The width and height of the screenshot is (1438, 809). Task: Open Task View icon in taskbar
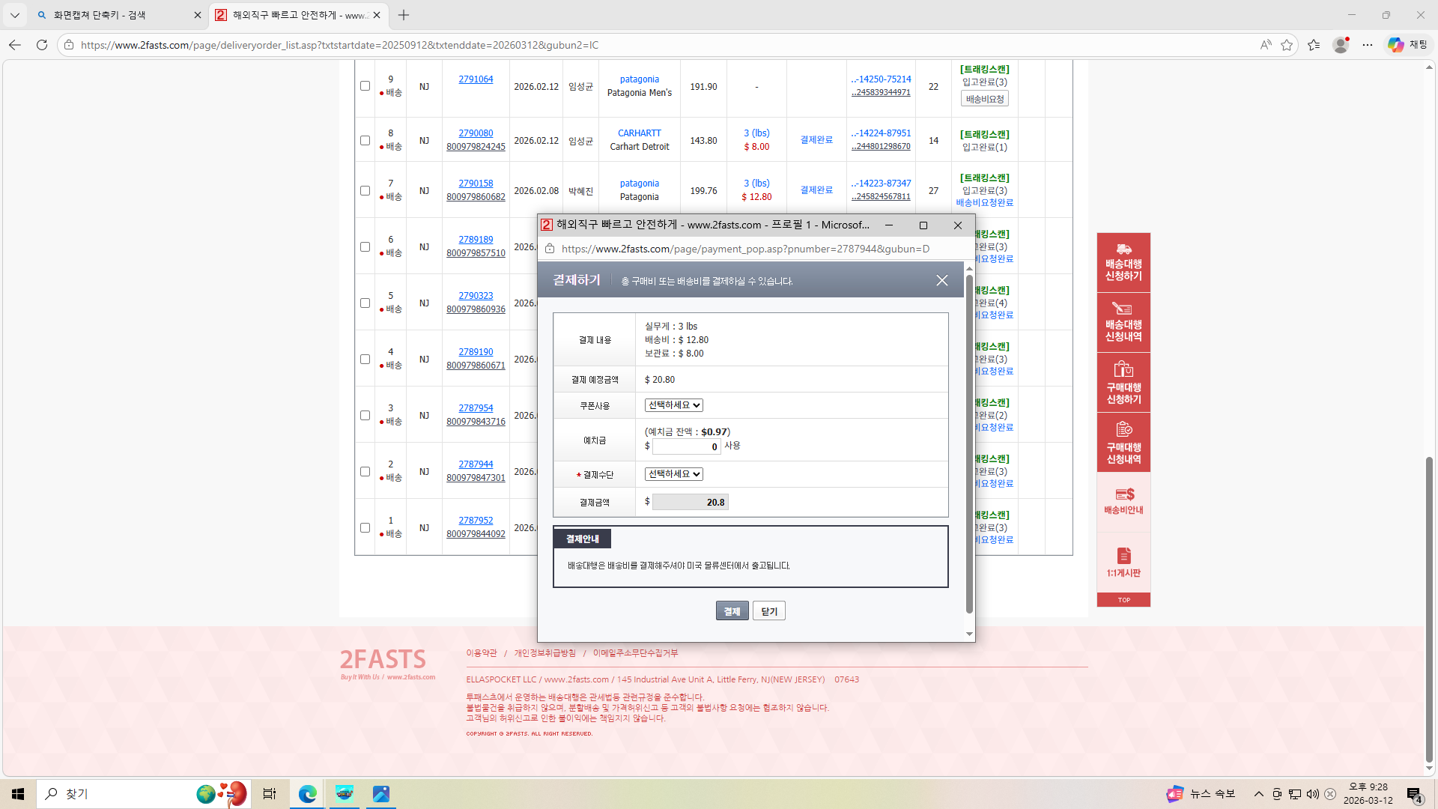point(270,794)
